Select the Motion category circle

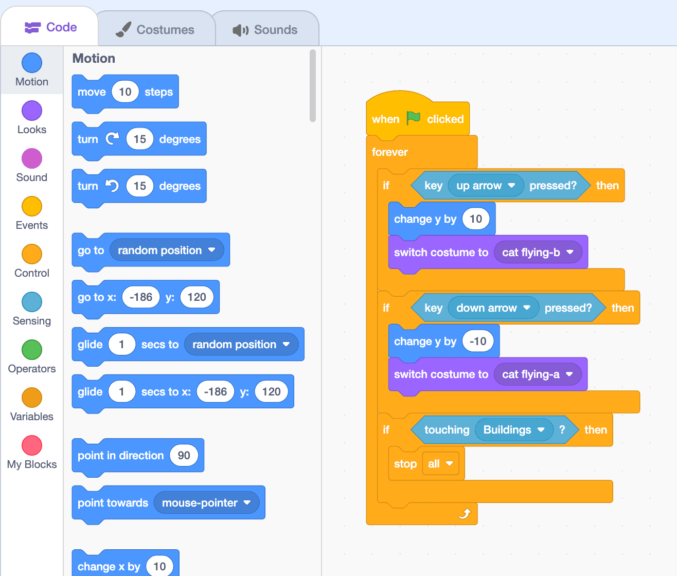click(32, 63)
